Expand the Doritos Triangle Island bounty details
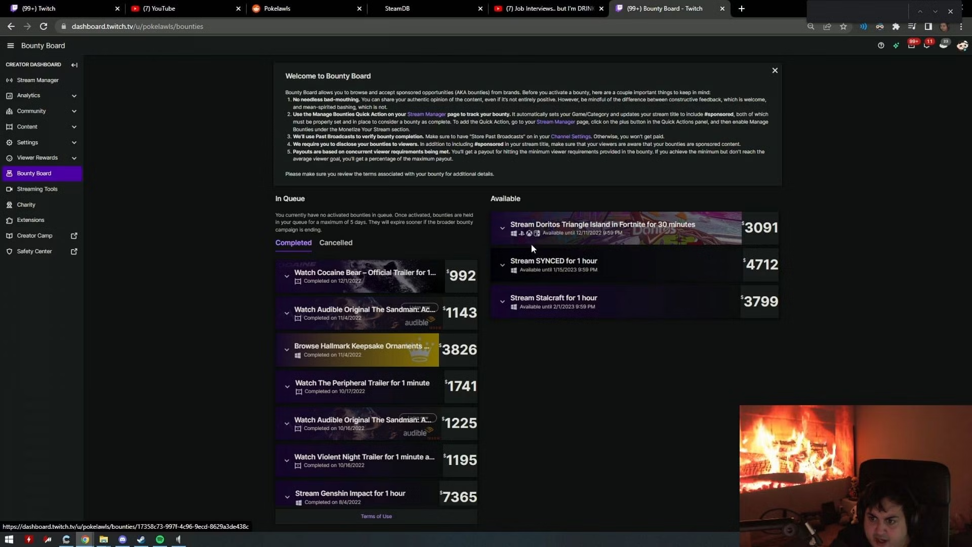 tap(502, 228)
